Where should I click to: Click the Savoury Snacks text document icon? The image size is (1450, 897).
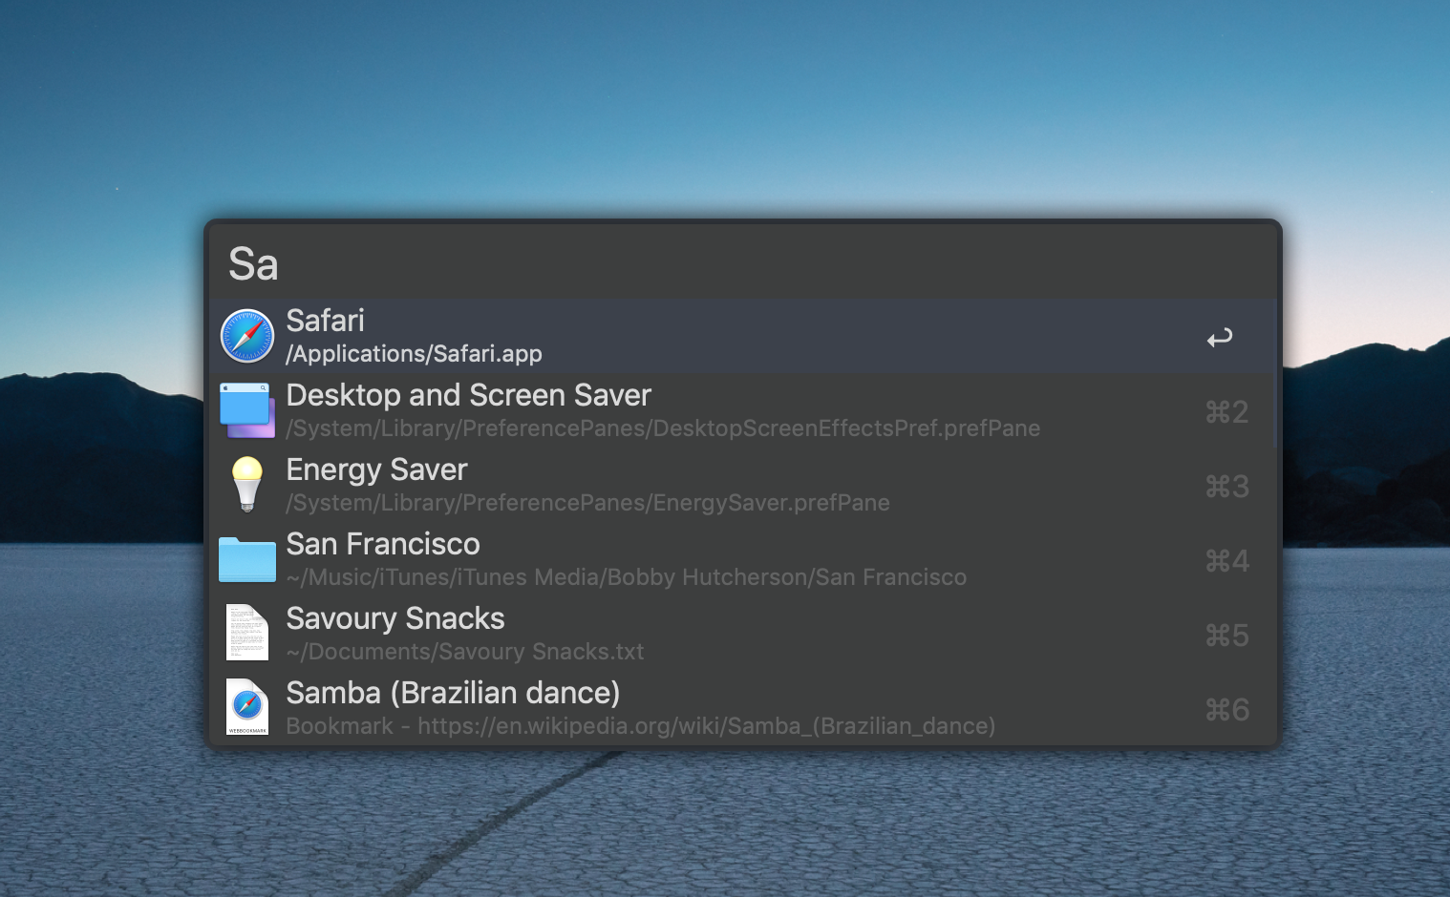click(247, 633)
